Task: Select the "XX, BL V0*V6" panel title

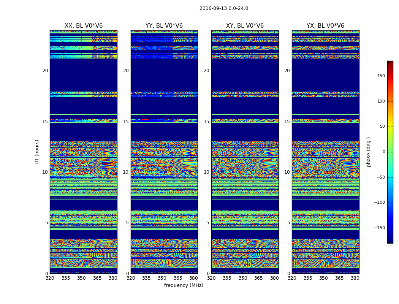Action: click(x=84, y=26)
